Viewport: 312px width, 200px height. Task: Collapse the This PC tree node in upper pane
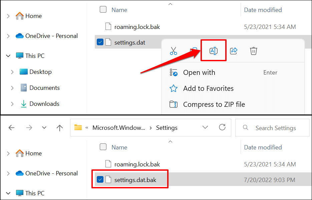click(x=8, y=56)
